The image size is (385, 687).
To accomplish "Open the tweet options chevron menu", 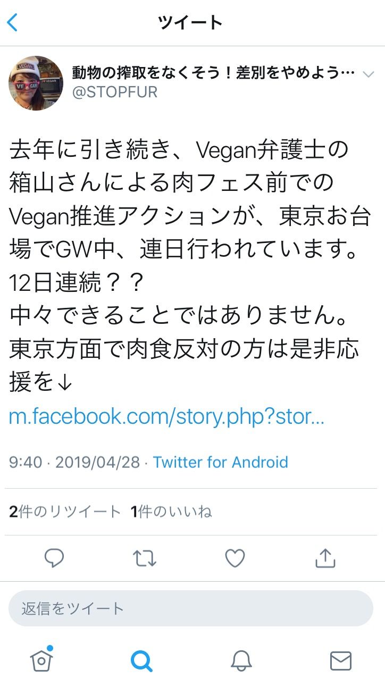I will click(368, 74).
